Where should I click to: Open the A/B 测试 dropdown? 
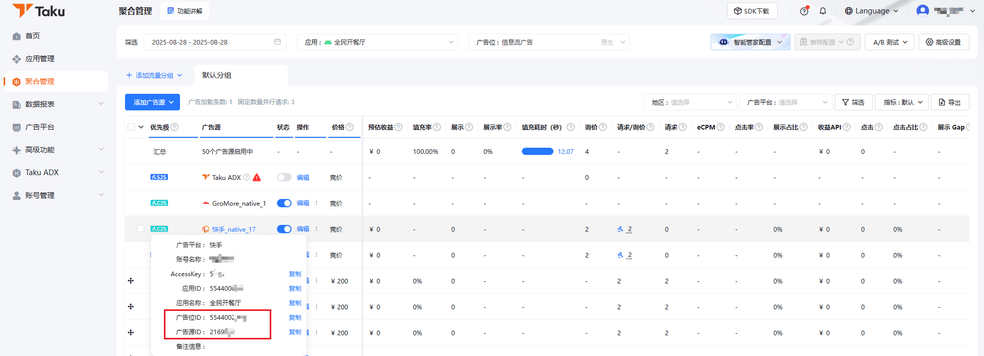tap(890, 42)
